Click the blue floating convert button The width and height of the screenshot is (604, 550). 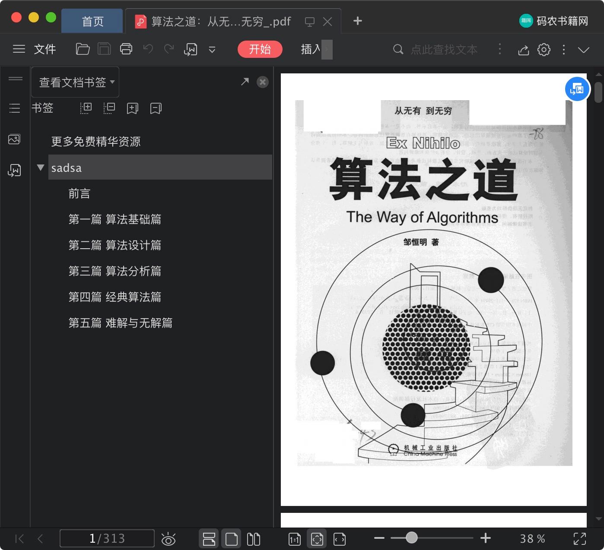click(x=577, y=89)
